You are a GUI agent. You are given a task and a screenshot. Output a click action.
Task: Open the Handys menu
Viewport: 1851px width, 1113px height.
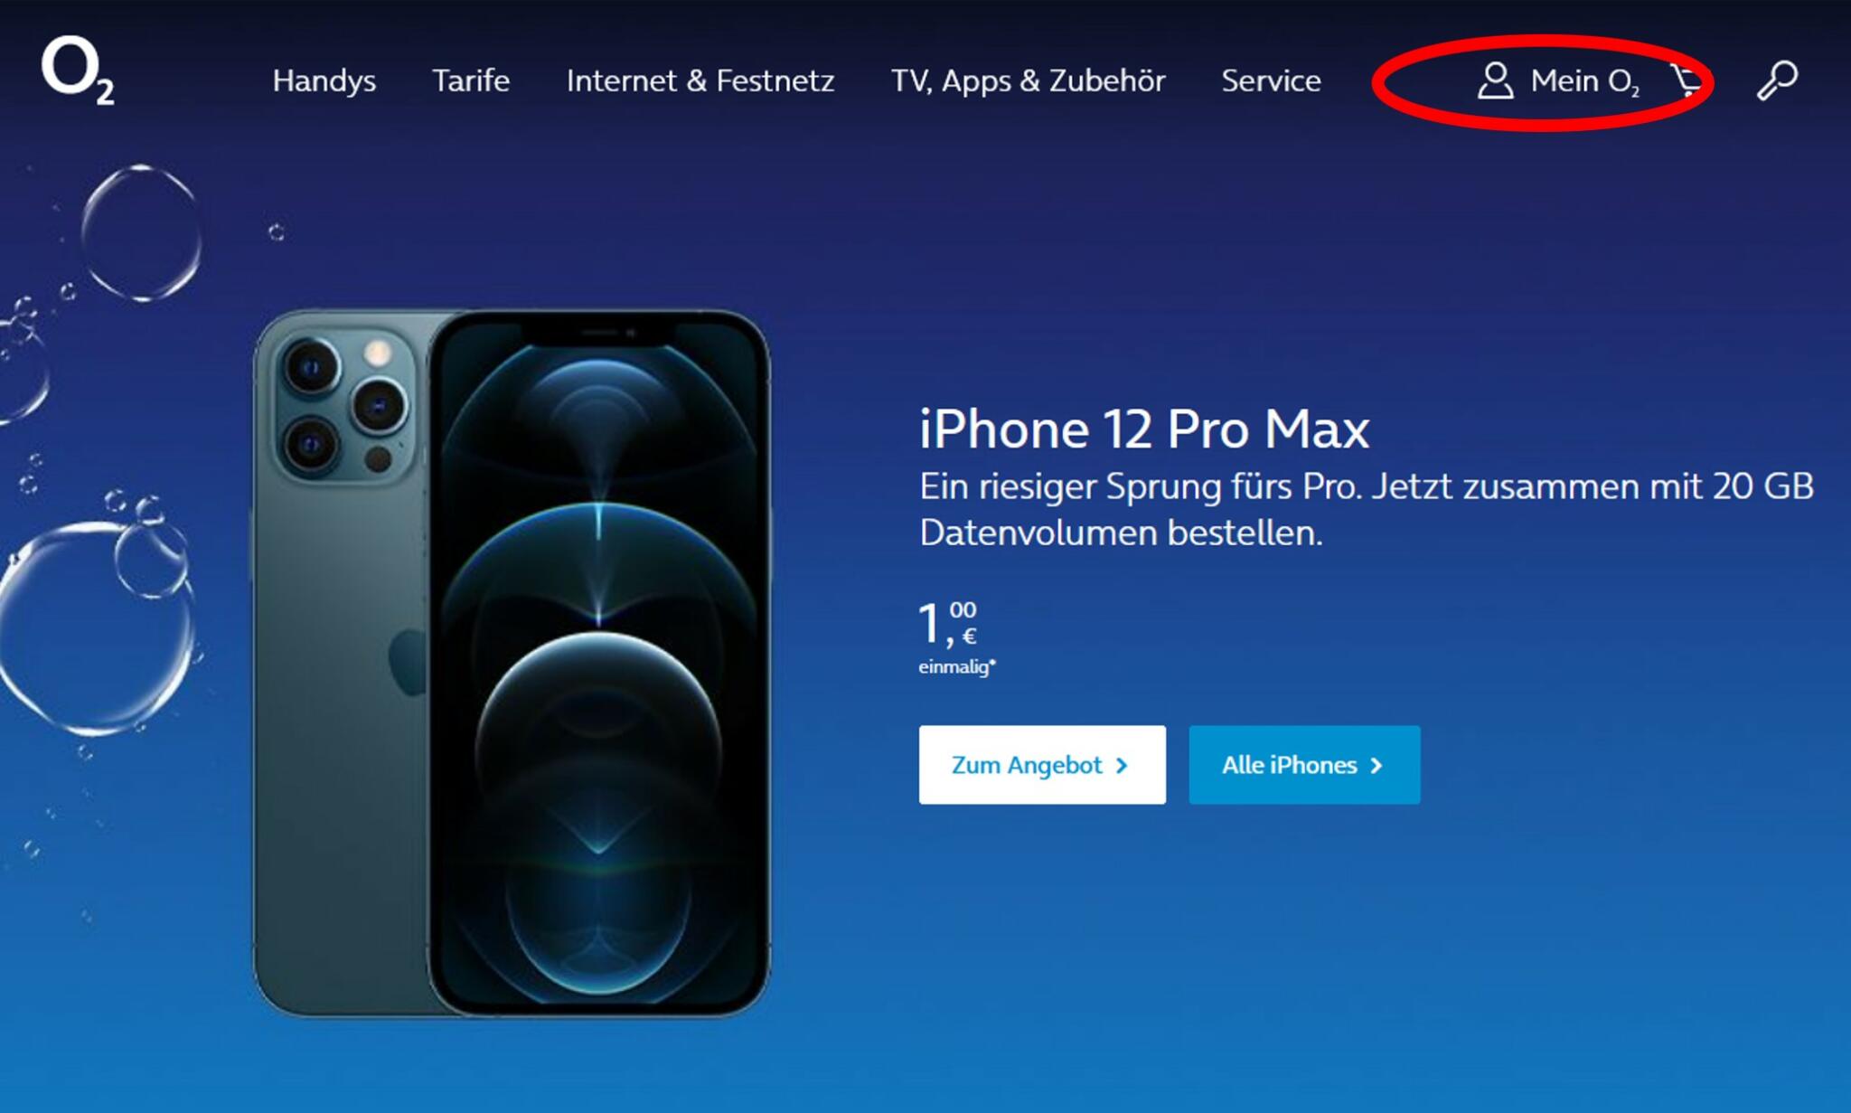click(x=324, y=81)
